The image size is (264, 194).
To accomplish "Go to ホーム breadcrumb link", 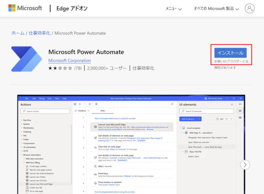I will click(x=18, y=33).
